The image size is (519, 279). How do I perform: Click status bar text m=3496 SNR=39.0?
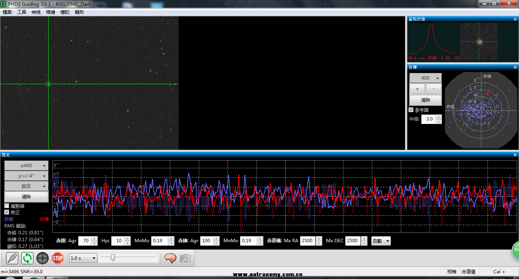22,271
